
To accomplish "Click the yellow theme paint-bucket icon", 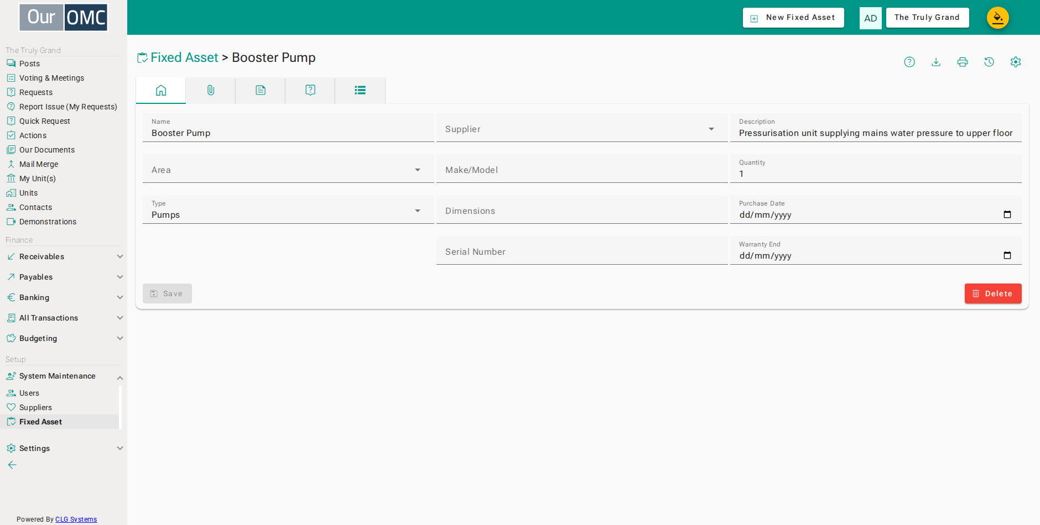I will tap(998, 18).
